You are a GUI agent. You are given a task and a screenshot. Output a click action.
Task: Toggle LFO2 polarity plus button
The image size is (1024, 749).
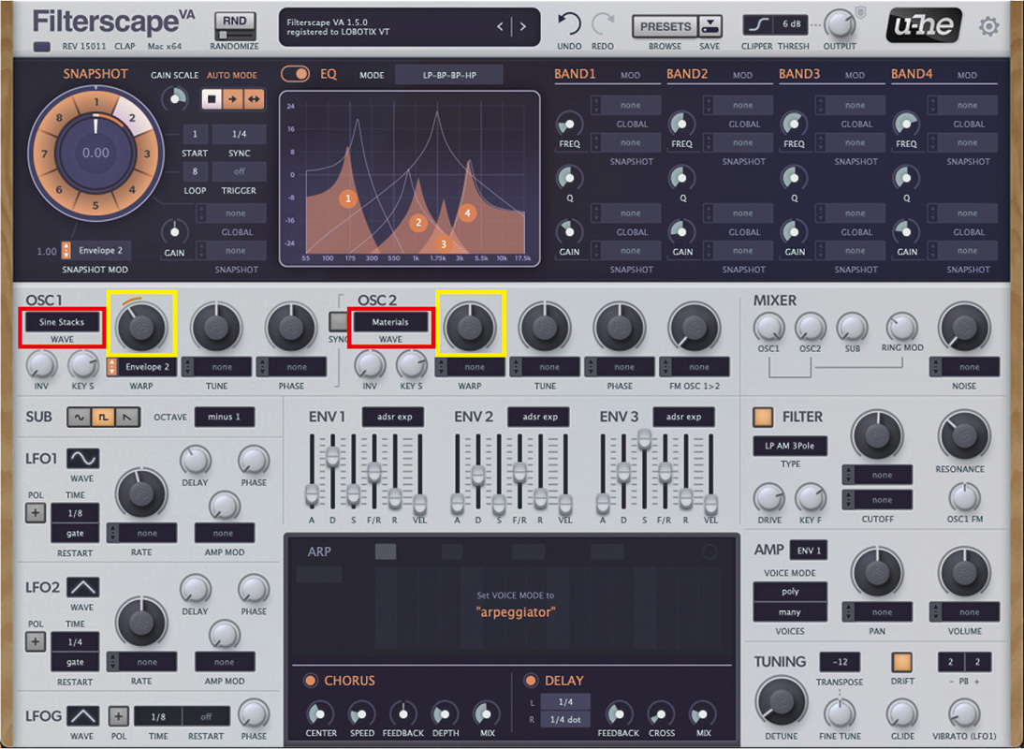point(36,641)
